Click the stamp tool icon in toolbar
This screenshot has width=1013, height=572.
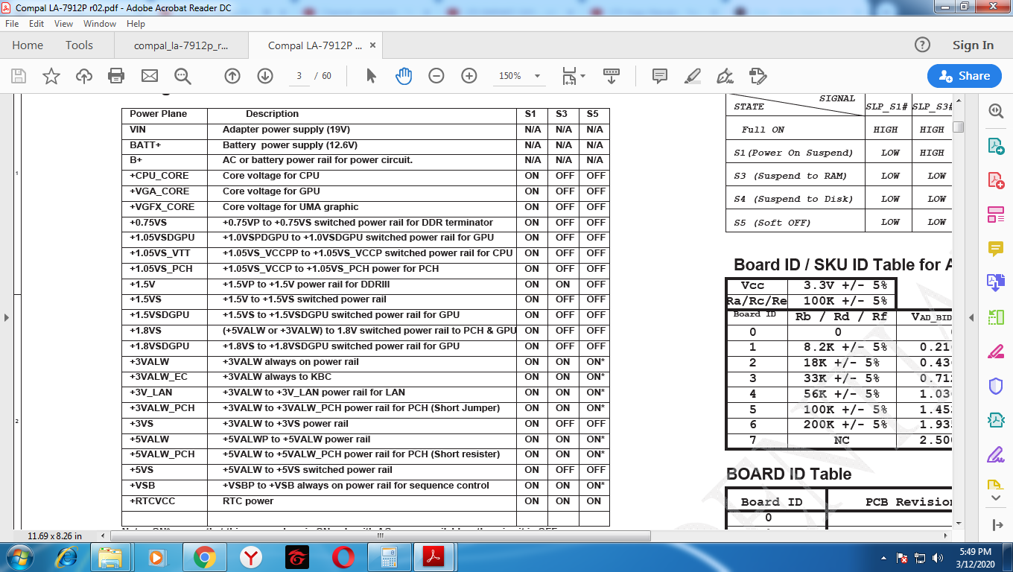pyautogui.click(x=758, y=76)
